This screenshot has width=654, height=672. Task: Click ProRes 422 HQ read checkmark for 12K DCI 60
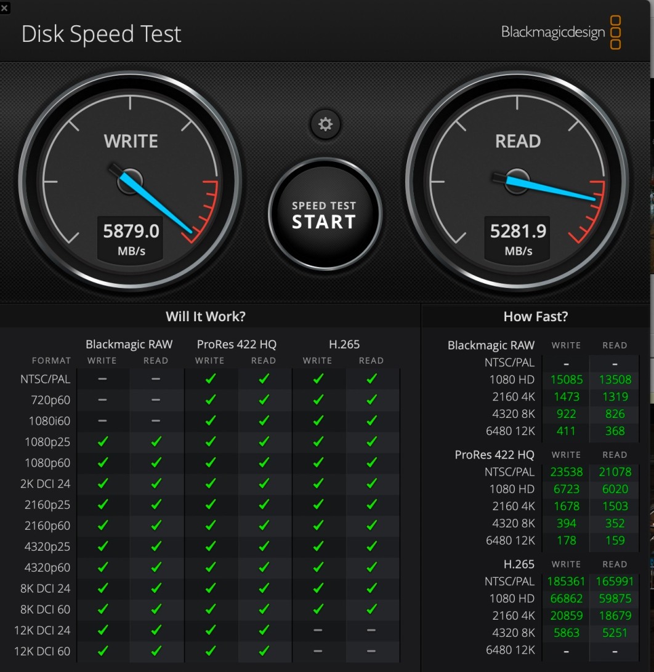[x=264, y=651]
